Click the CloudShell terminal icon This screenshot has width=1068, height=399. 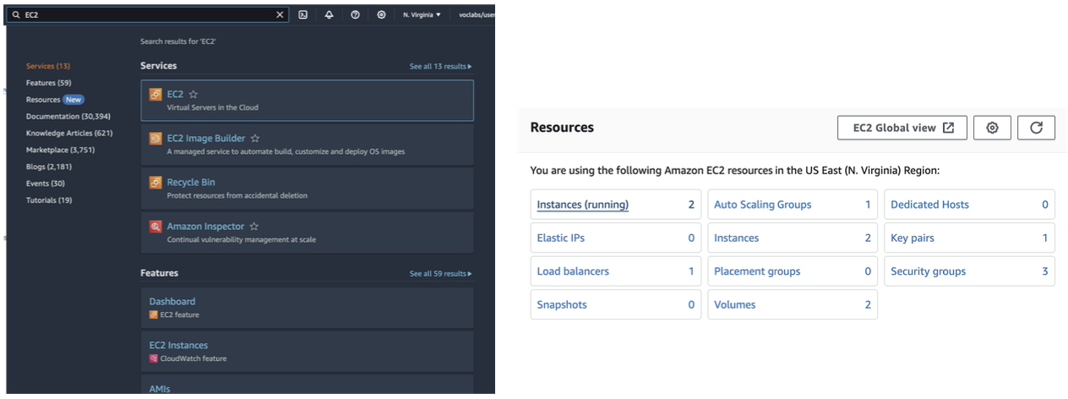[x=302, y=14]
